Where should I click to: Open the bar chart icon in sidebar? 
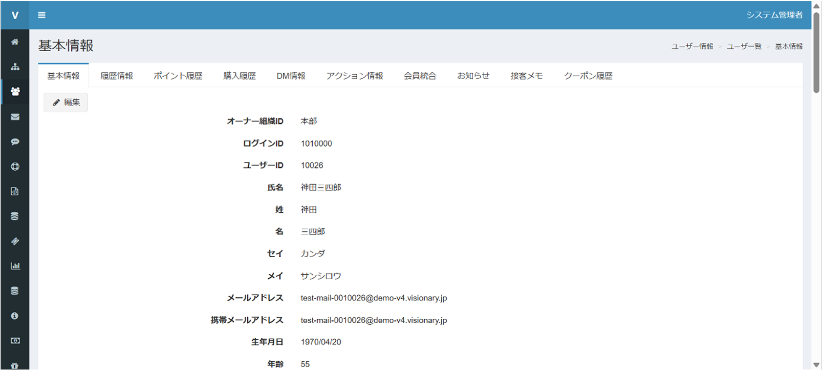click(x=15, y=266)
